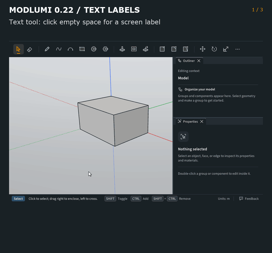The height and width of the screenshot is (253, 272).
Task: Click the Nothing selected heading
Action: click(192, 149)
